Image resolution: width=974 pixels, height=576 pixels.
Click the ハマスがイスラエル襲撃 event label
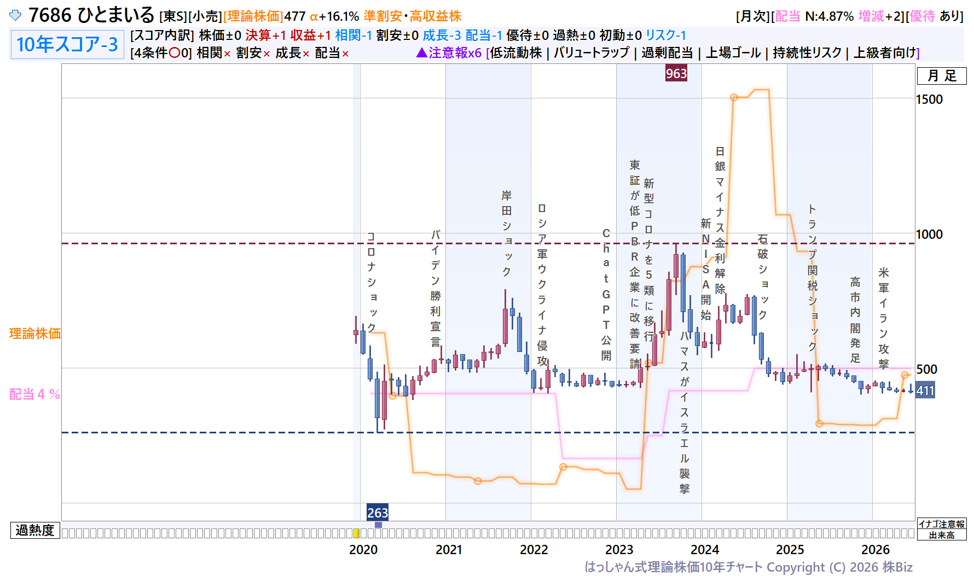[685, 413]
